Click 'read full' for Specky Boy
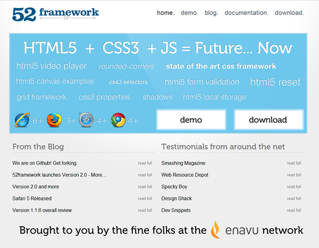 click(294, 187)
